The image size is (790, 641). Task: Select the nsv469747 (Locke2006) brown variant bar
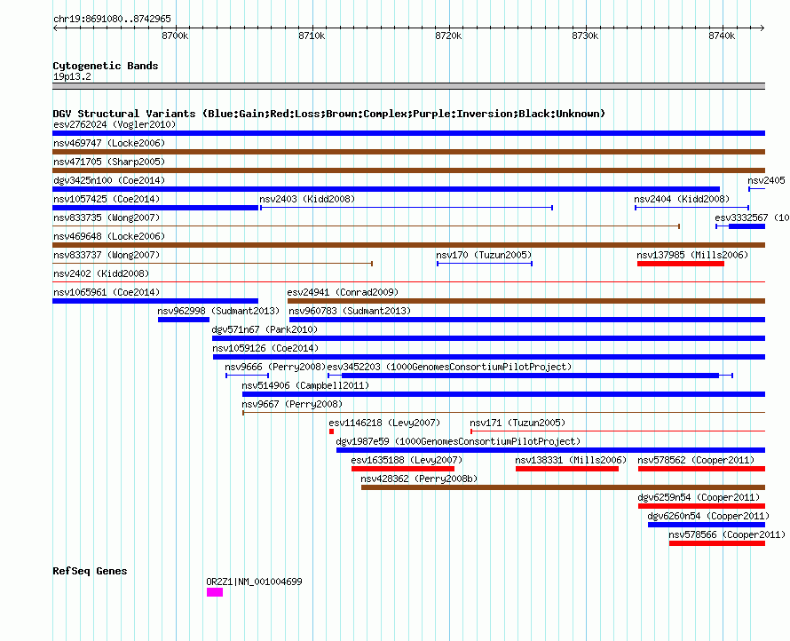408,152
